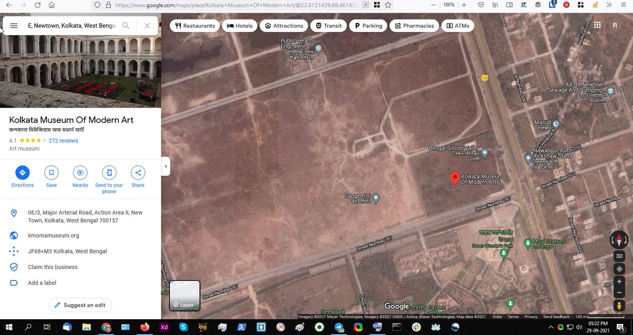Select Seven Wonders Park marker
This screenshot has height=335, width=633.
pos(504,254)
